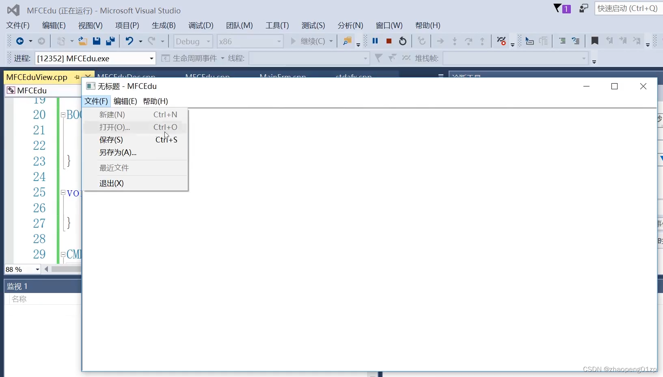Choose 保存(S) from the file menu
663x377 pixels.
click(135, 140)
